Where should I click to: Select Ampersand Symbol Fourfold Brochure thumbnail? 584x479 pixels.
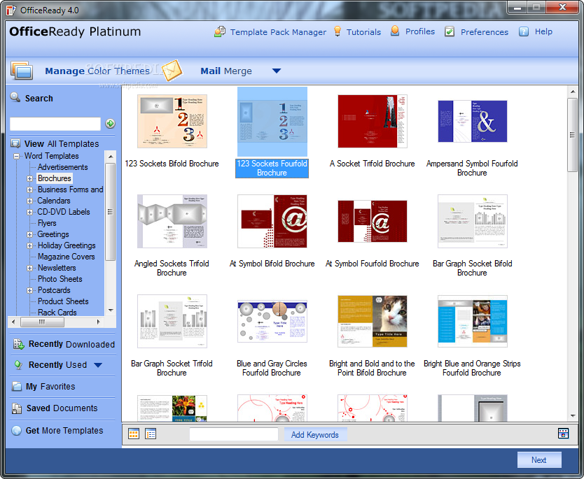[472, 121]
